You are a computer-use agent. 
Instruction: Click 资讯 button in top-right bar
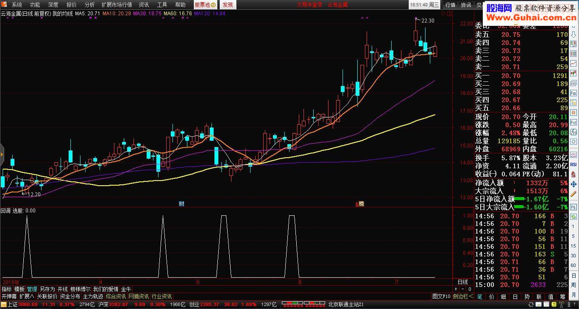coord(466,5)
